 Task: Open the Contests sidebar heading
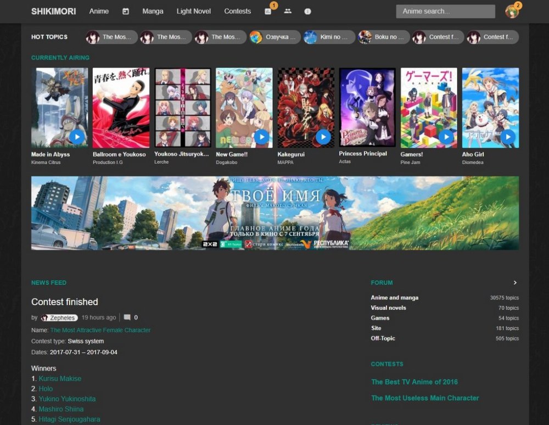coord(387,364)
